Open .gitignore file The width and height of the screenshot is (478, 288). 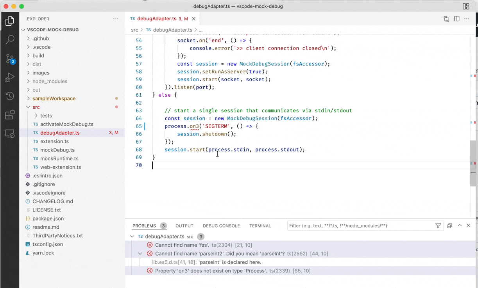[x=44, y=184]
